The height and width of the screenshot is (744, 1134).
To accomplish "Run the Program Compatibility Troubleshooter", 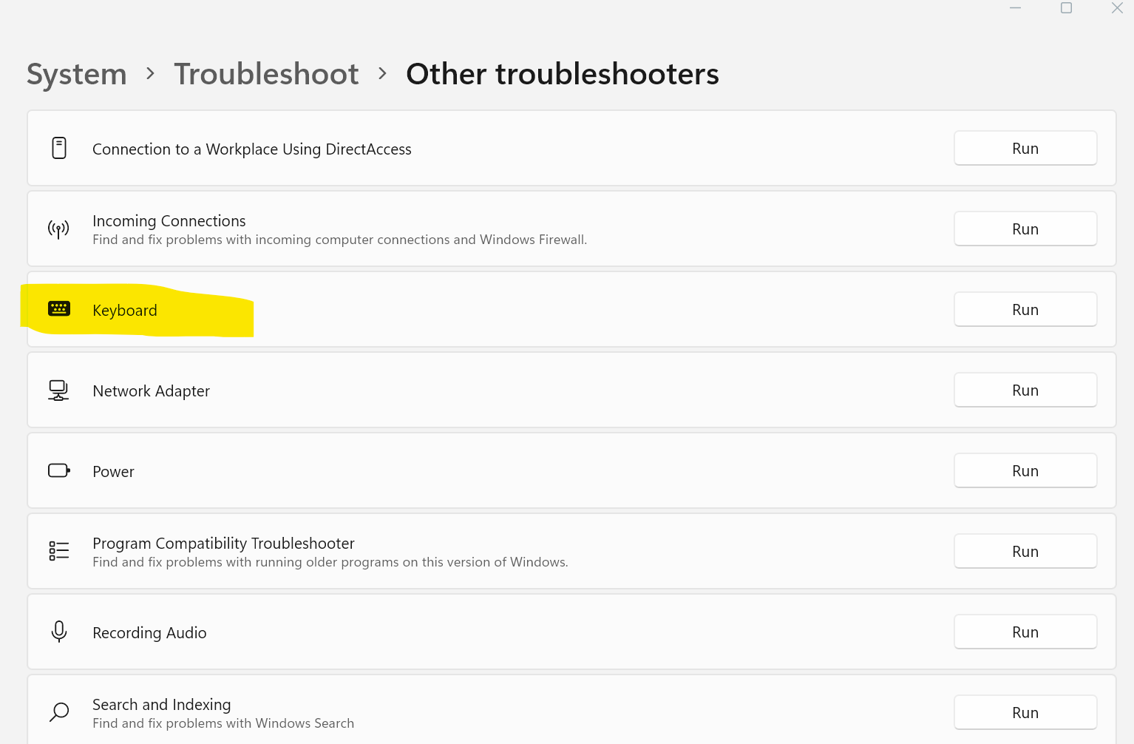I will (1025, 551).
